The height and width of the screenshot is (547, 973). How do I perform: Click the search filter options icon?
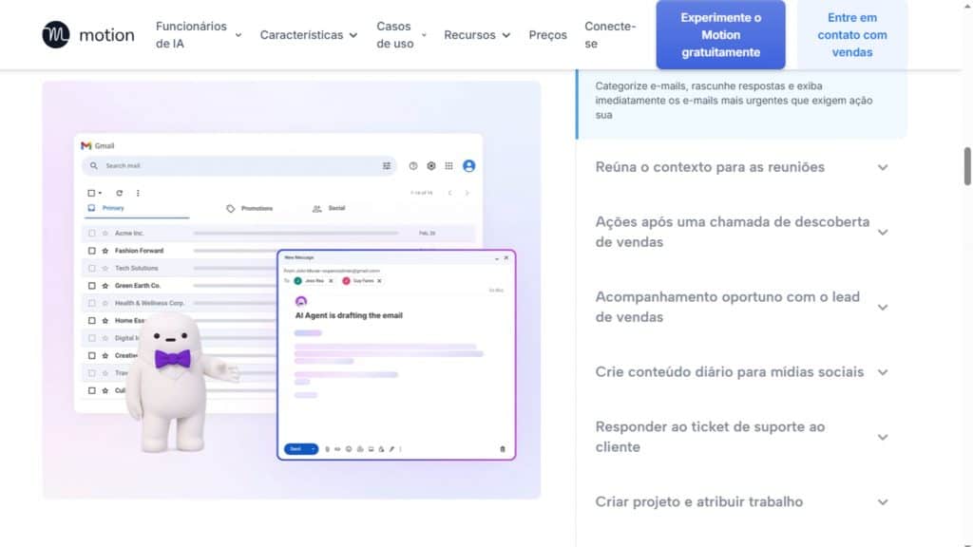(387, 165)
